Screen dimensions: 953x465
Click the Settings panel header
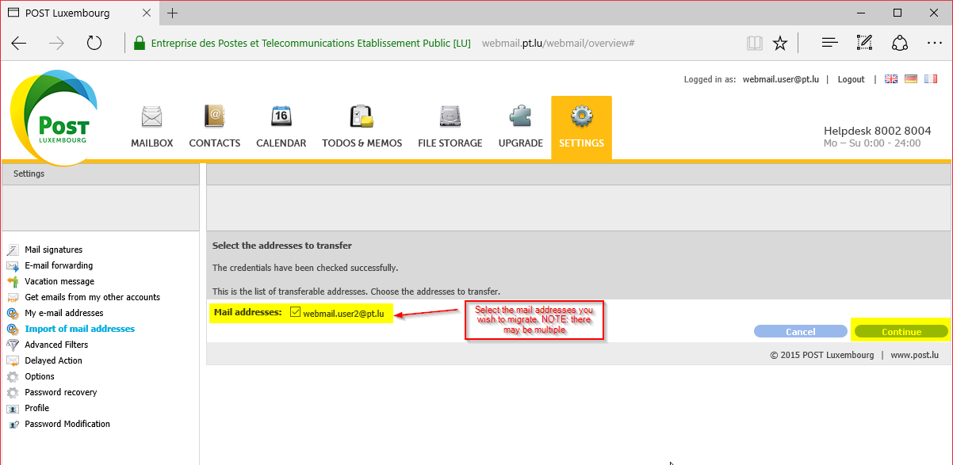point(100,173)
